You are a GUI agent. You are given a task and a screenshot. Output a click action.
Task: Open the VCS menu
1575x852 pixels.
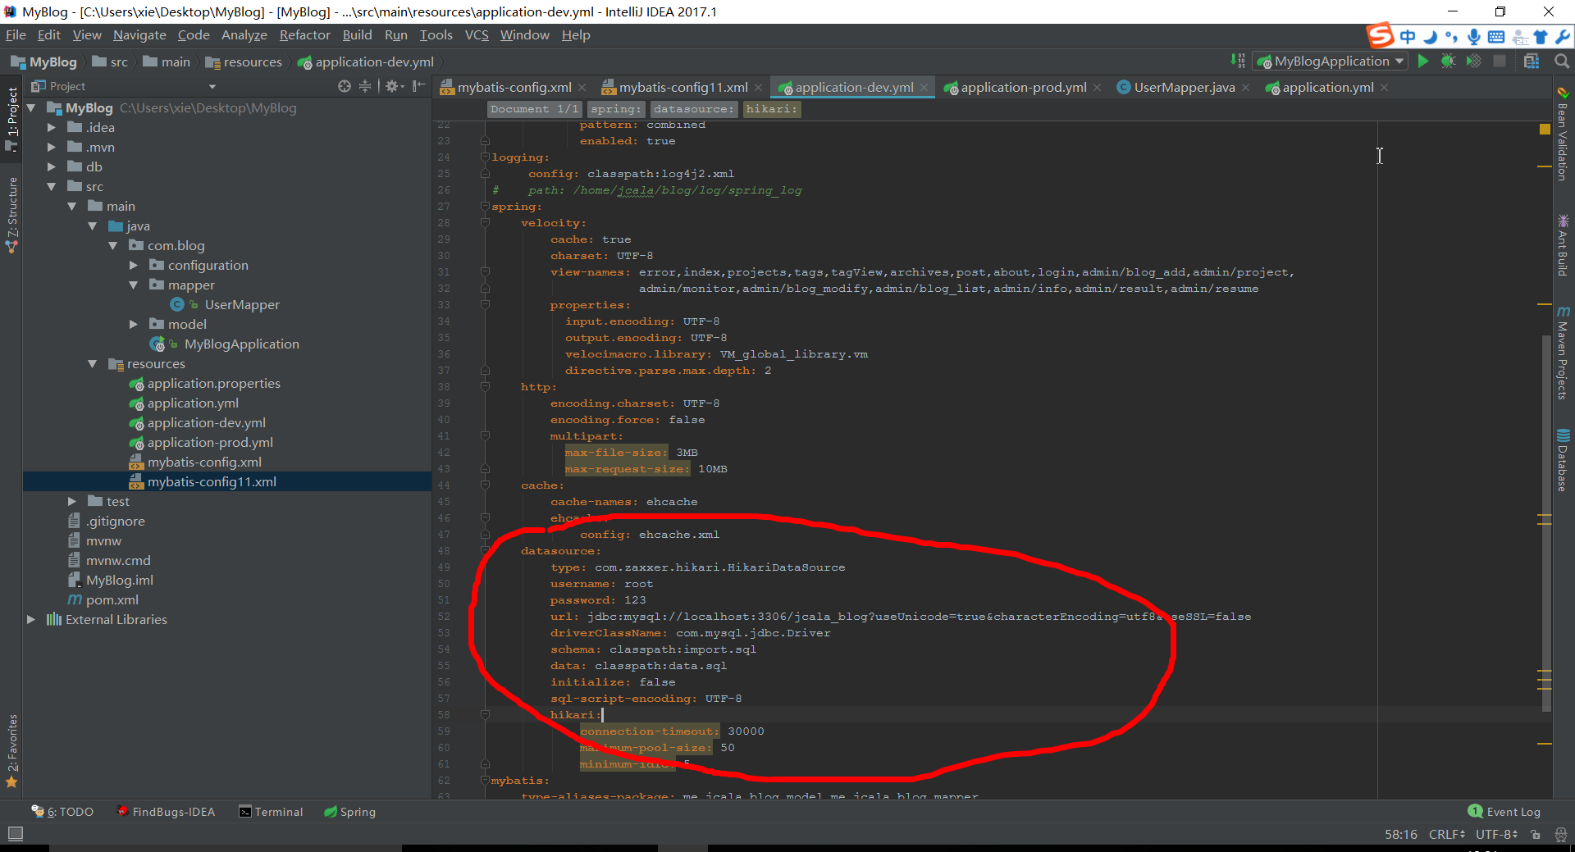pos(477,35)
